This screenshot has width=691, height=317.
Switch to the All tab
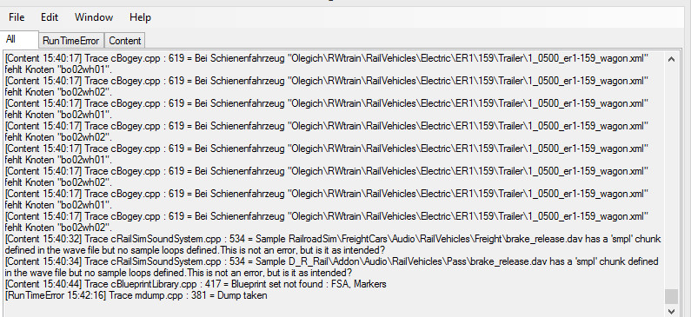pyautogui.click(x=19, y=39)
